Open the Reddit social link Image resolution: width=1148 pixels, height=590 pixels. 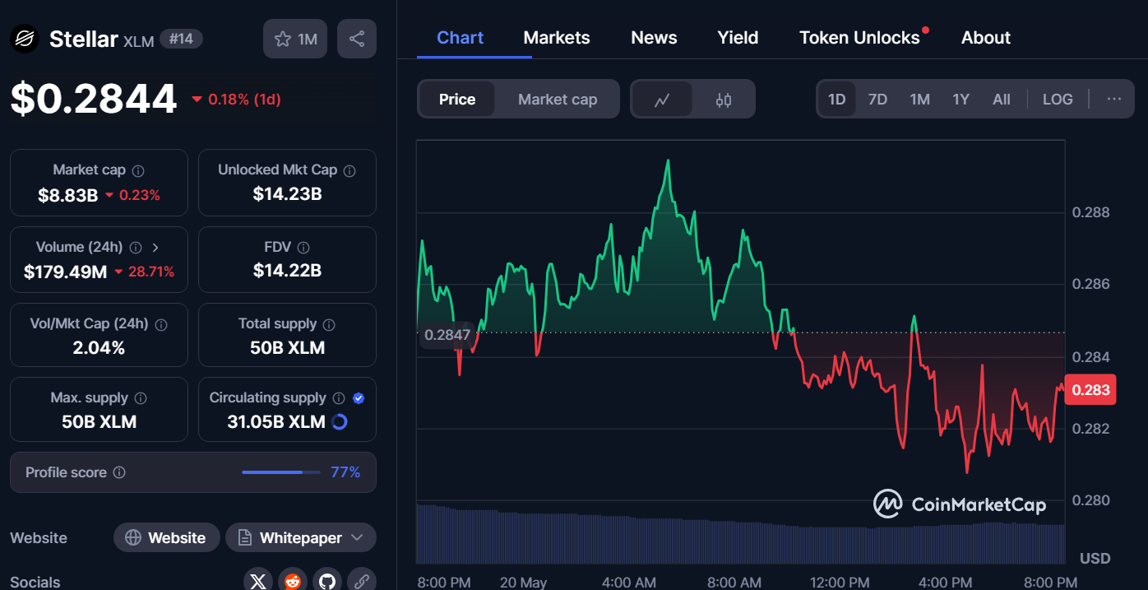(x=293, y=581)
